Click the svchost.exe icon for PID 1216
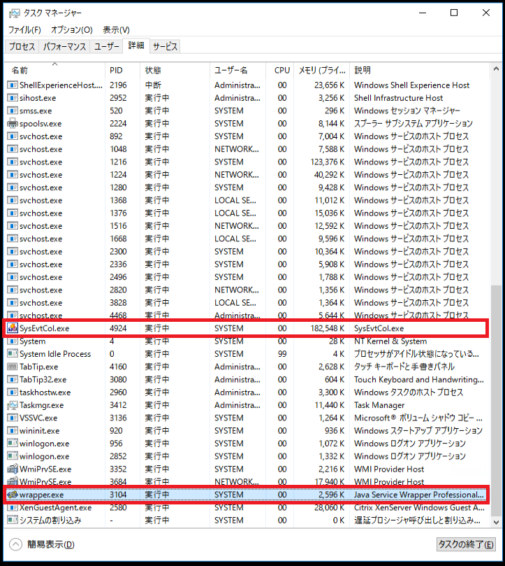The height and width of the screenshot is (566, 505). (x=13, y=162)
